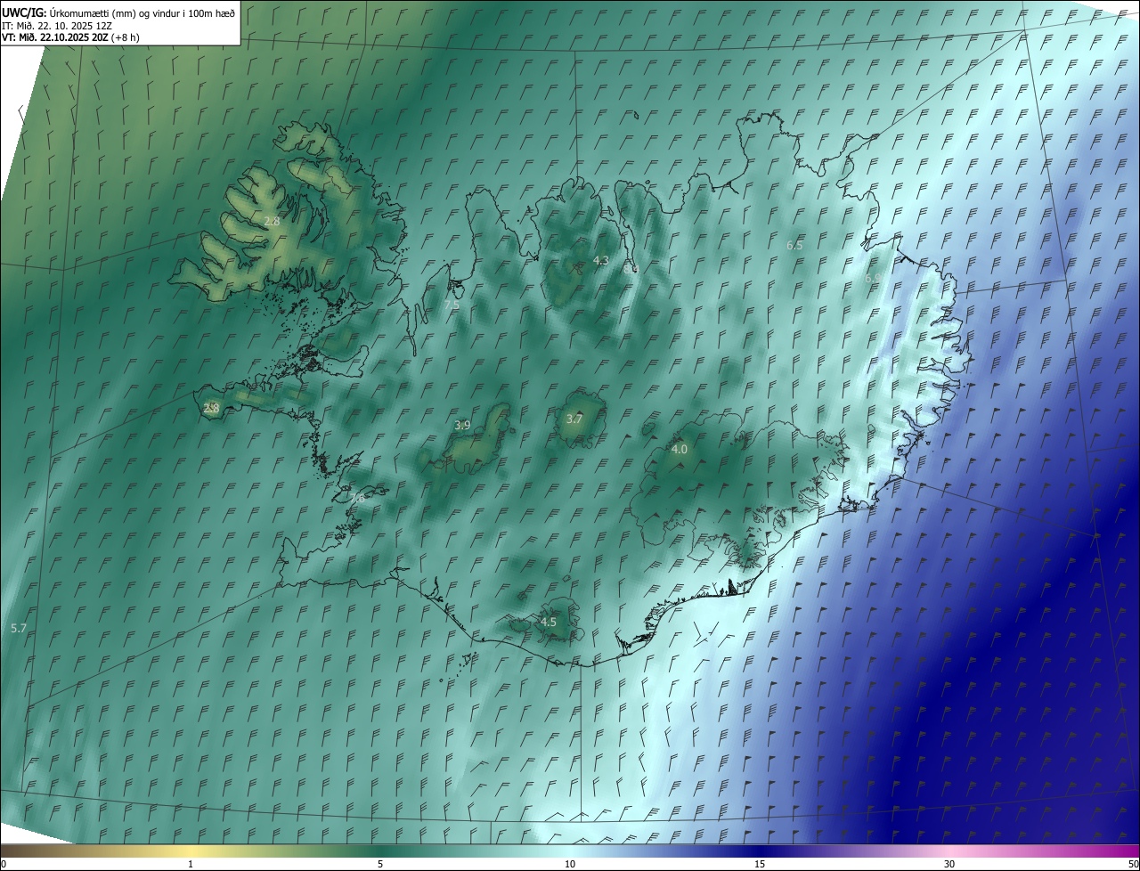Click the colorbar tick label 10

point(570,865)
